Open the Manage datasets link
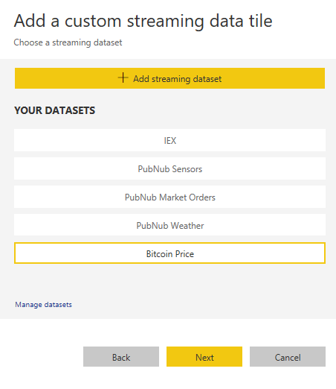This screenshot has width=336, height=389. [x=43, y=305]
